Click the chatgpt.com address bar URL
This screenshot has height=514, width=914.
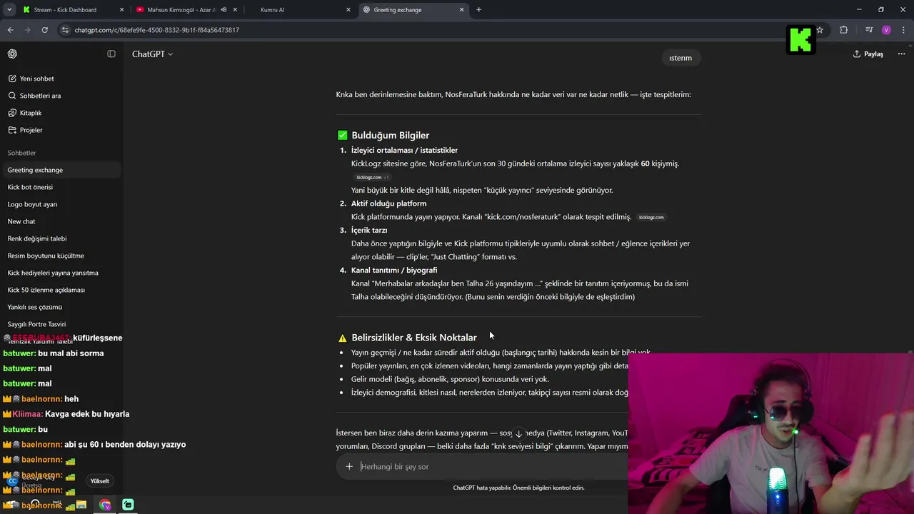pos(157,30)
